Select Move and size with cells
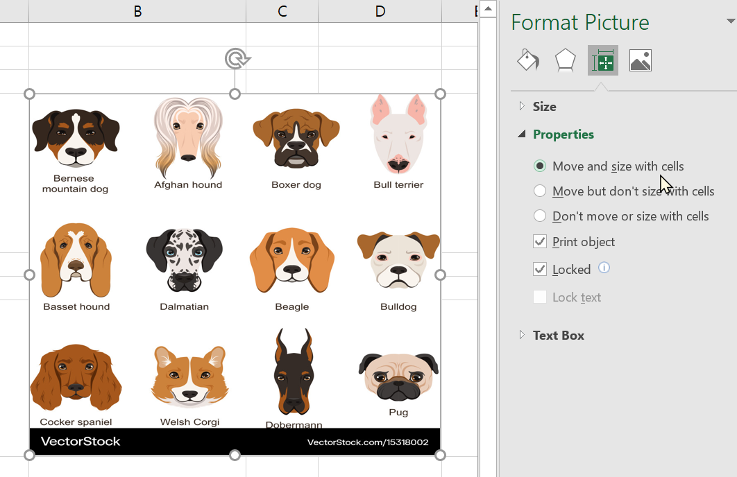The image size is (737, 477). pos(540,166)
